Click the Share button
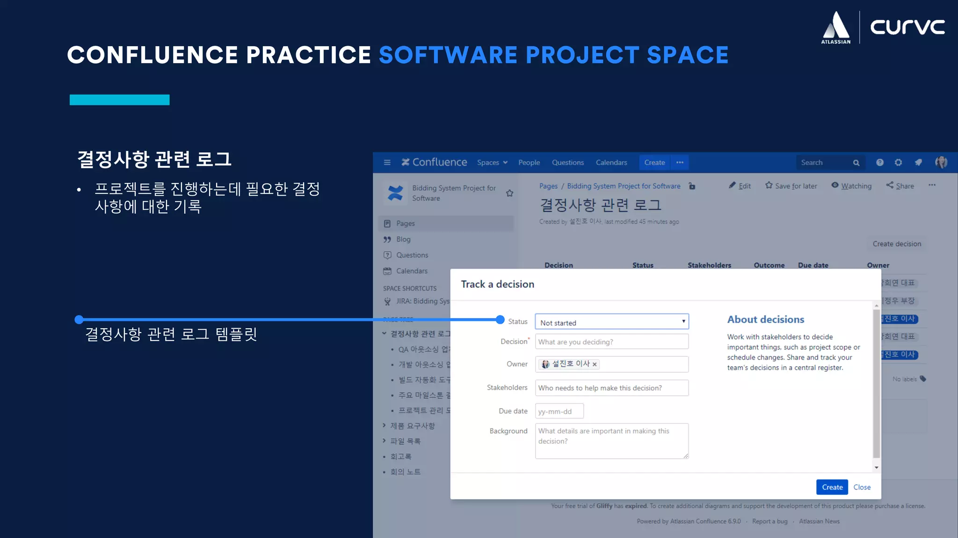The height and width of the screenshot is (538, 958). point(900,186)
